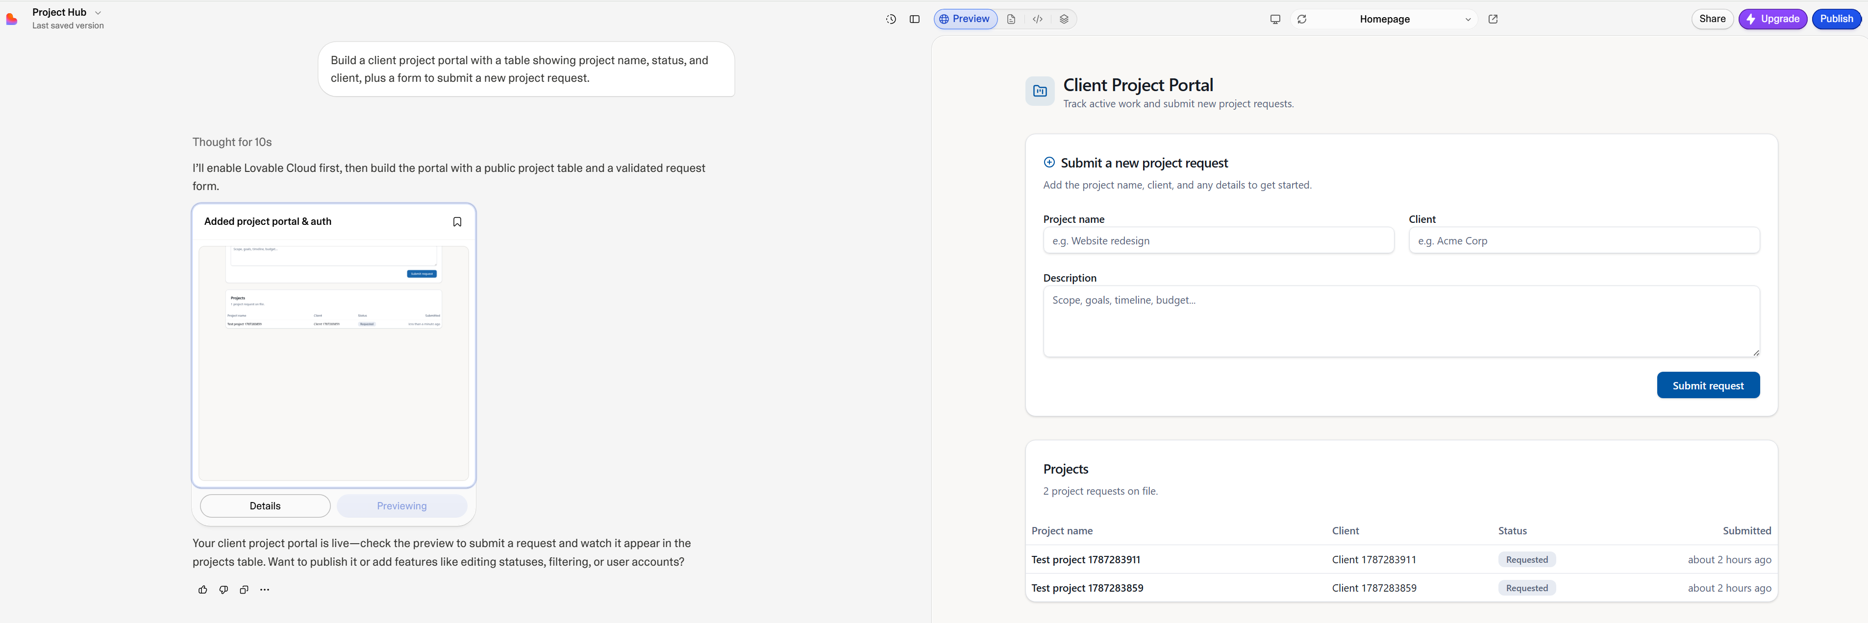Toggle the chat side panel icon
The width and height of the screenshot is (1868, 623).
(x=915, y=20)
